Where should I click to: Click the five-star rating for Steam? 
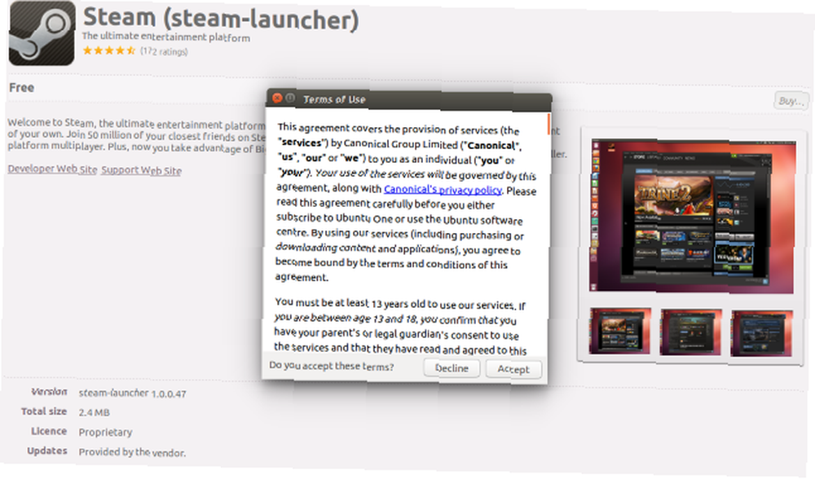[108, 51]
